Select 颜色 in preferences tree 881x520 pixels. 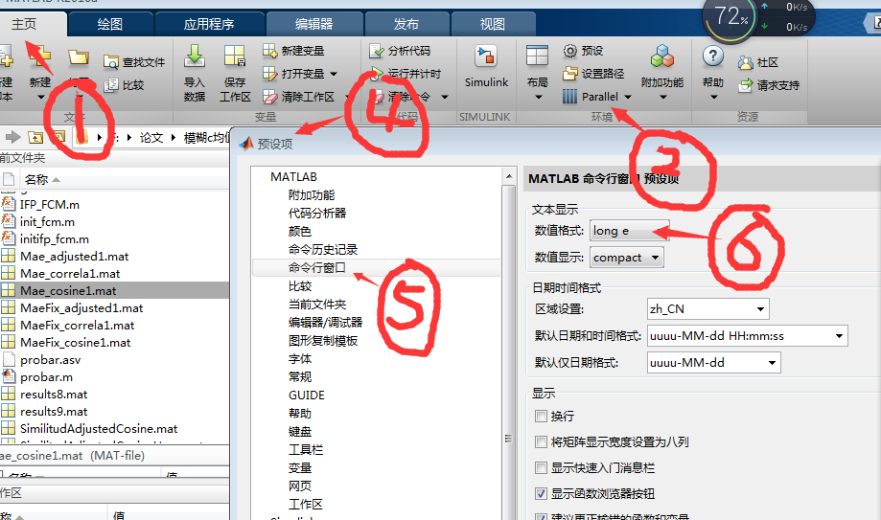click(299, 232)
